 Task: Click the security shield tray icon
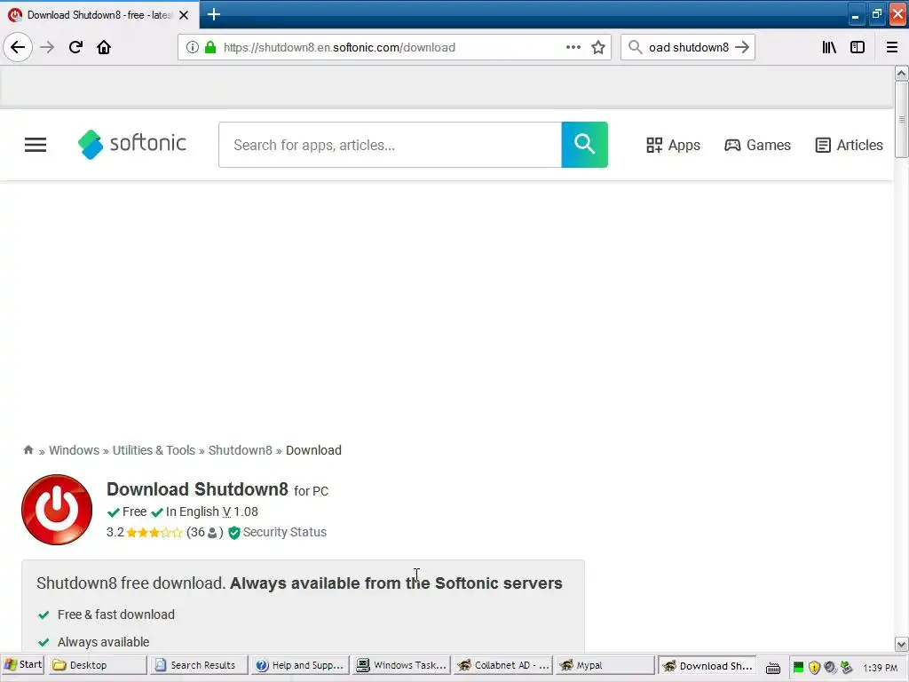tap(814, 668)
